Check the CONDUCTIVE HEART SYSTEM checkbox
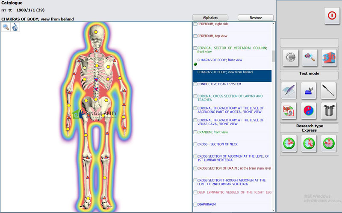This screenshot has width=342, height=213. coord(195,84)
